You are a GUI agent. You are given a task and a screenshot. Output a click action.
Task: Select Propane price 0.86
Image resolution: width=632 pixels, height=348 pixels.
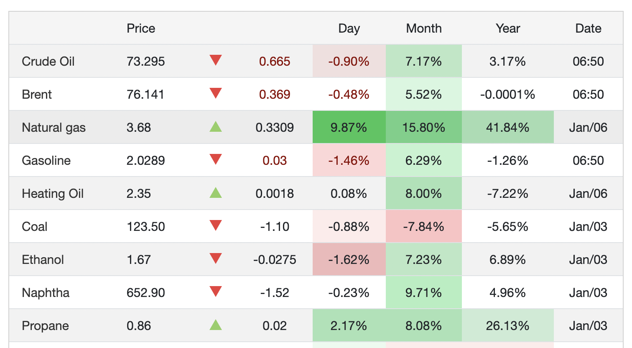pos(139,326)
